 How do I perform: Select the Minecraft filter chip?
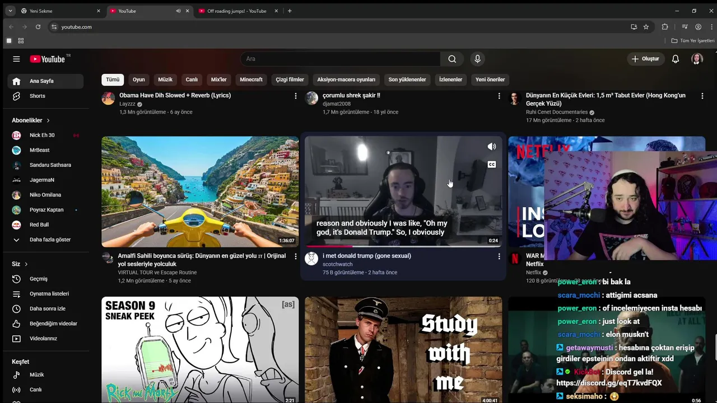[x=251, y=79]
